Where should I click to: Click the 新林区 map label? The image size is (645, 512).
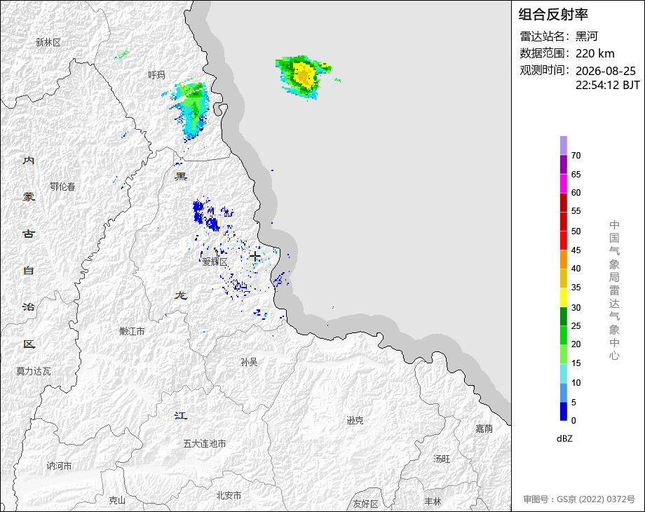click(48, 42)
